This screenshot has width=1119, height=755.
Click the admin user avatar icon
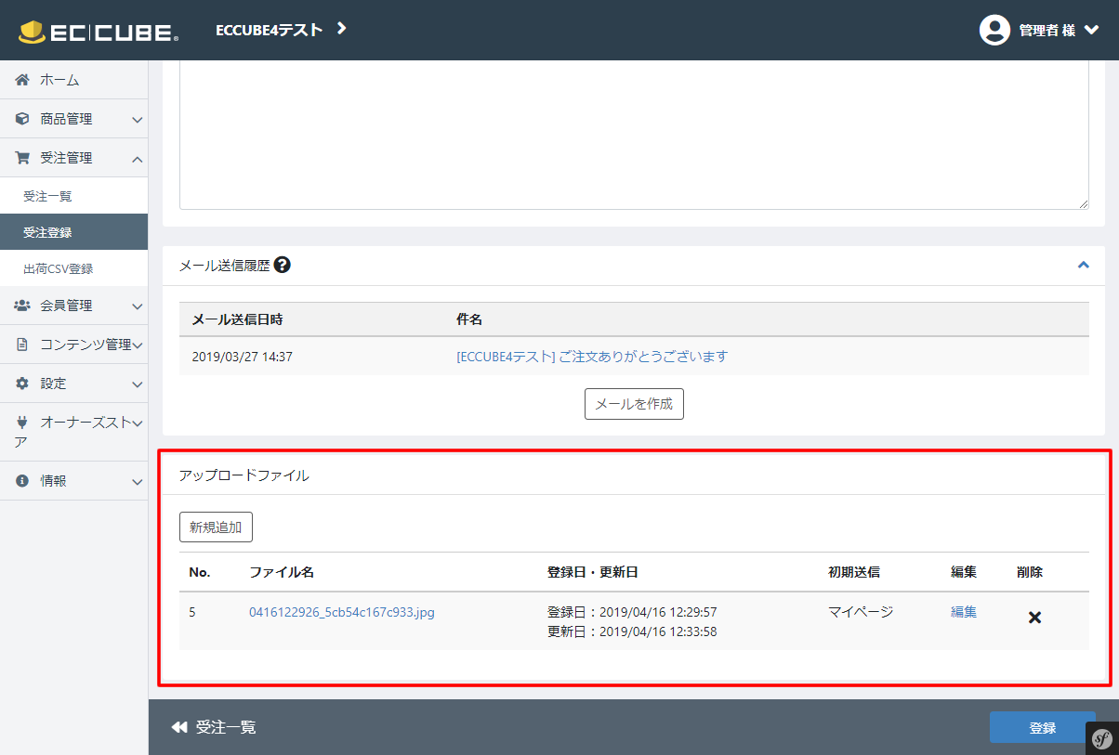click(994, 30)
